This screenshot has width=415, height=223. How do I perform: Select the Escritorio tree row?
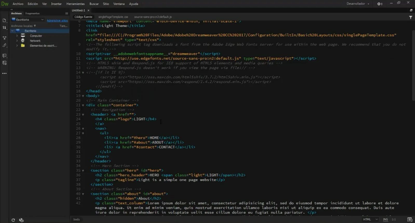40,31
